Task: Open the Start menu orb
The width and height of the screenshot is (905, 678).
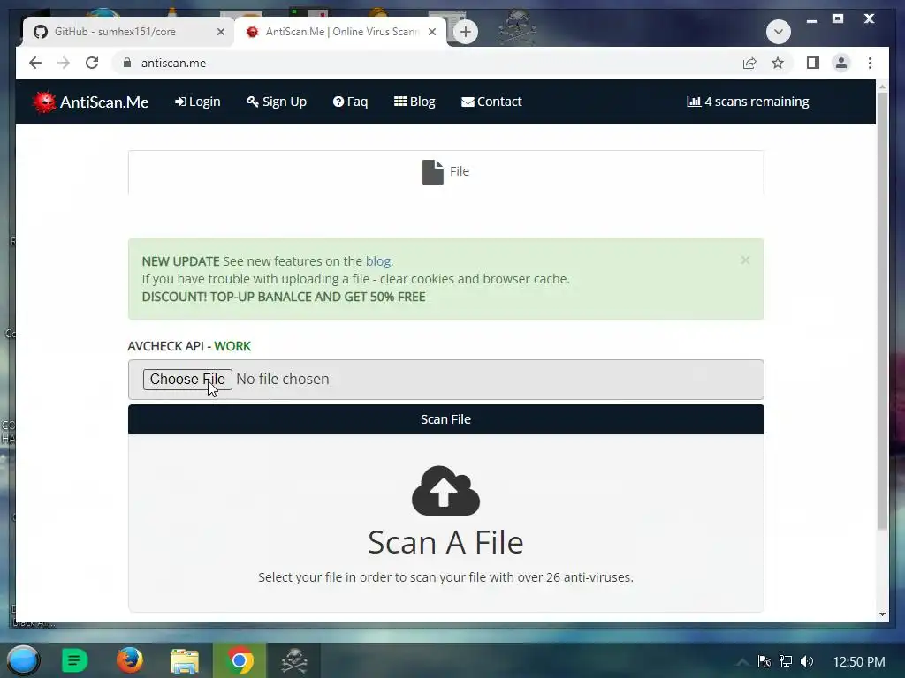Action: 23,660
